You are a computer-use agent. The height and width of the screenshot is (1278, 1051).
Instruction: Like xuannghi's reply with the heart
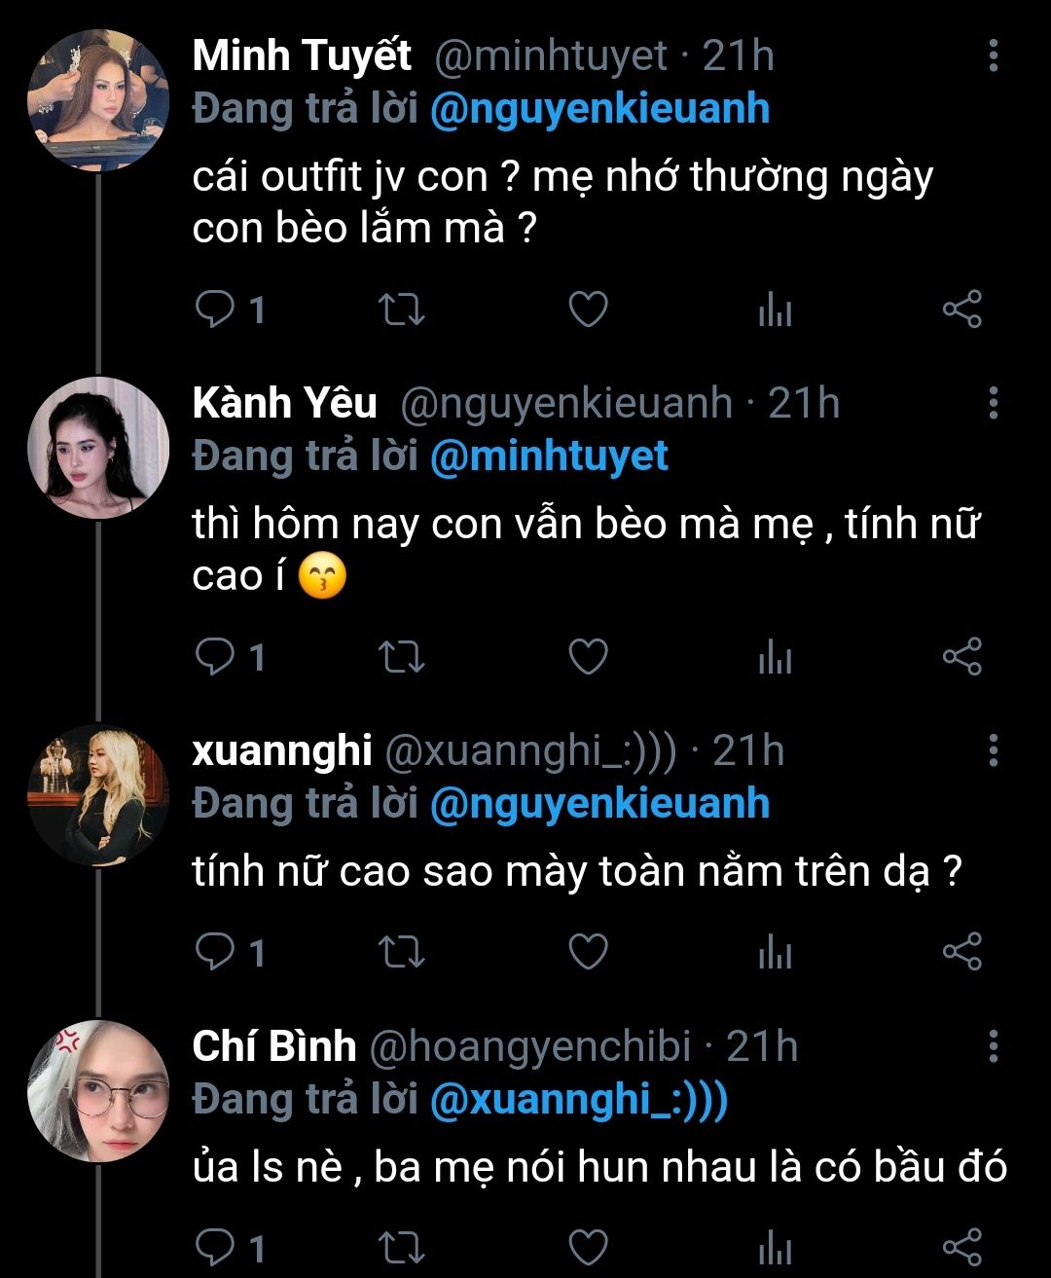point(588,952)
